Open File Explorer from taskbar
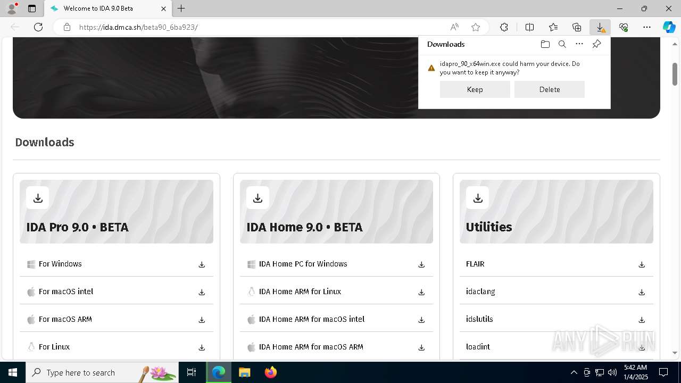Screen dimensions: 681x383 click(x=244, y=372)
